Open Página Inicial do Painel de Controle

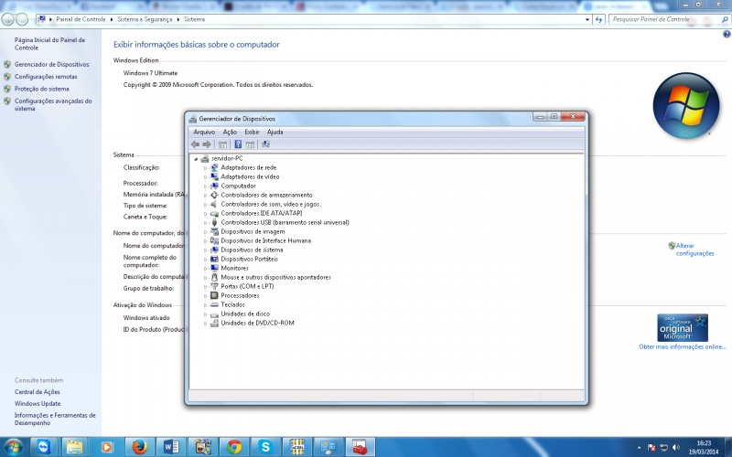[x=49, y=44]
